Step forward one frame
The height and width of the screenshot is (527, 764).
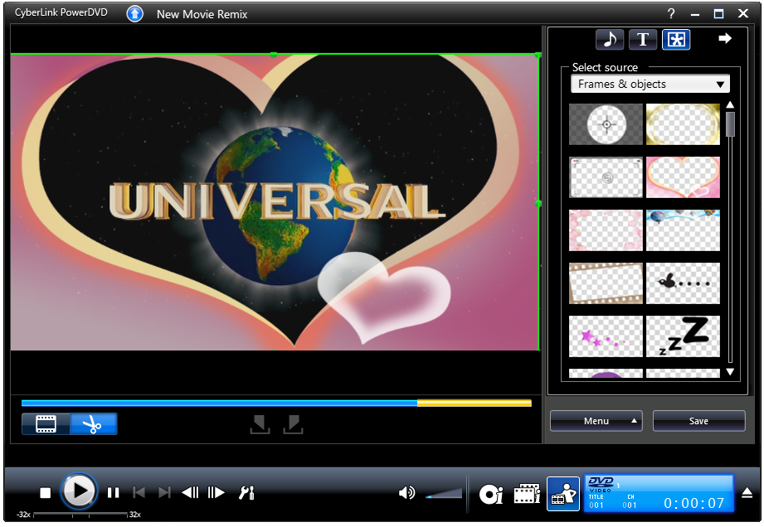216,493
